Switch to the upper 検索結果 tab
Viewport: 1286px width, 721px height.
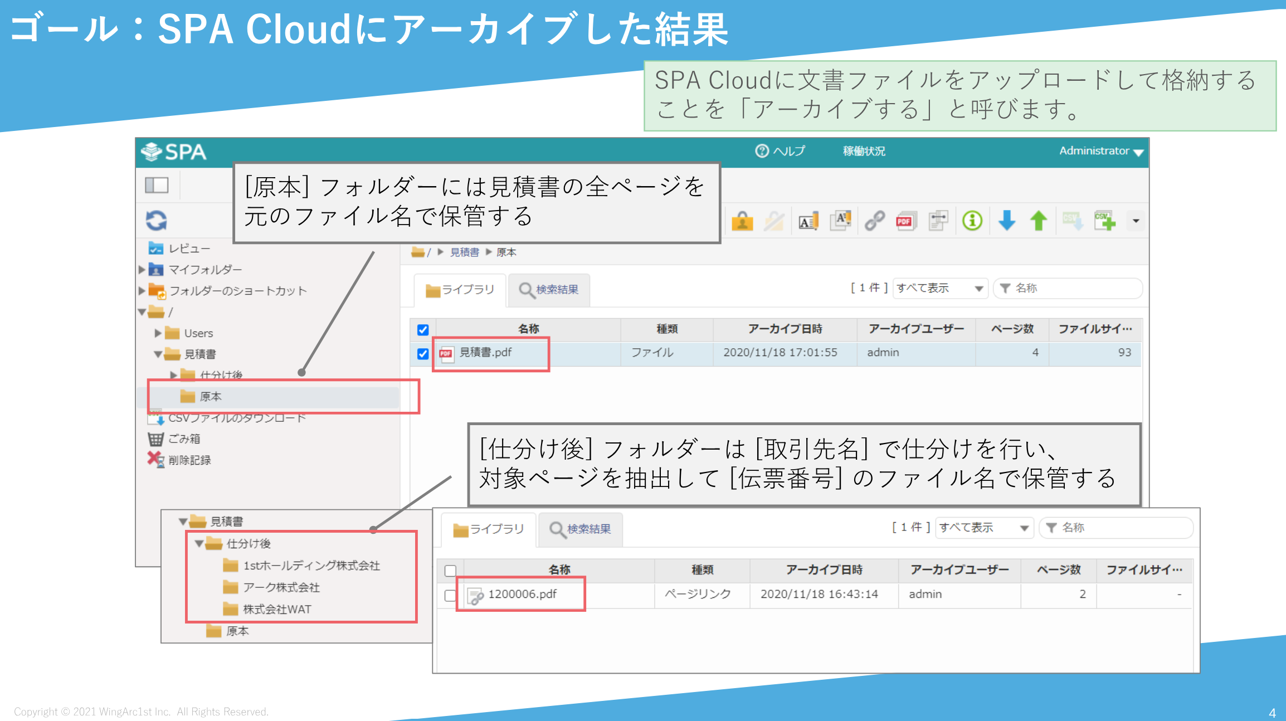click(x=549, y=290)
